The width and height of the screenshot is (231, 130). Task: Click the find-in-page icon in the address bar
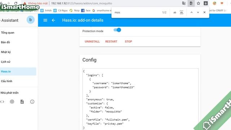(191, 3)
